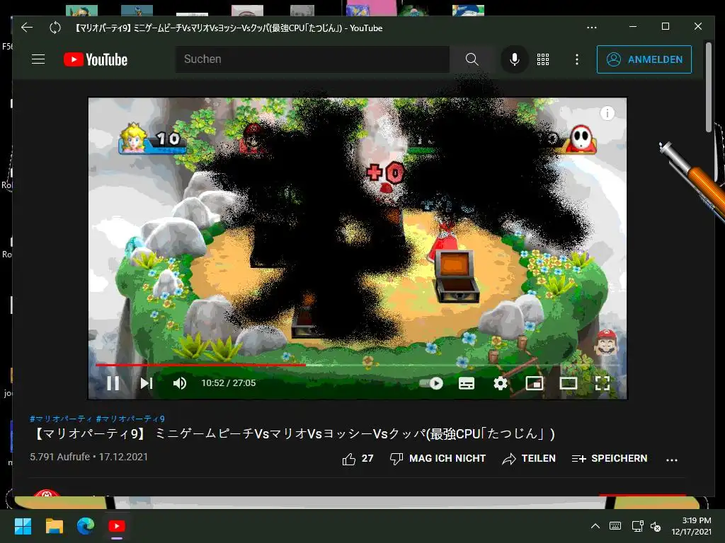Open the YouTube hamburger guide menu
The height and width of the screenshot is (543, 725).
point(38,59)
